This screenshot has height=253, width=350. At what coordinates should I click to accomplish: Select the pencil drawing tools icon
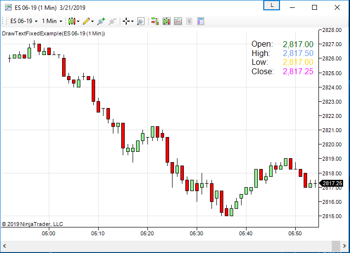pos(86,21)
